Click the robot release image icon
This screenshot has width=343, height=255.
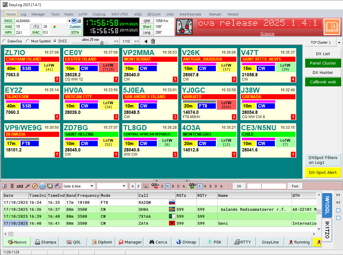click(x=184, y=27)
